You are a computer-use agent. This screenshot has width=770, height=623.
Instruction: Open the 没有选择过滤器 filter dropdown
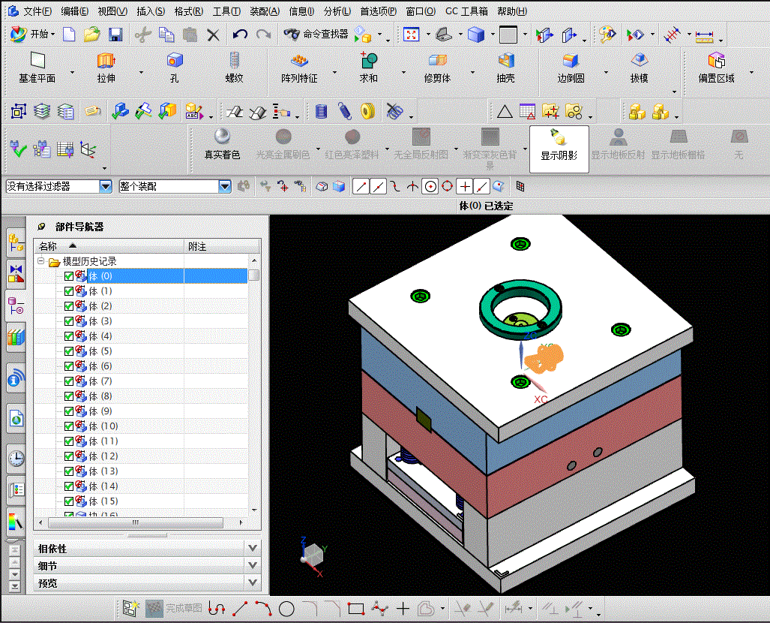click(x=106, y=186)
